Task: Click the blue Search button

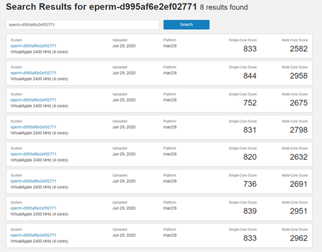Action: pyautogui.click(x=186, y=24)
